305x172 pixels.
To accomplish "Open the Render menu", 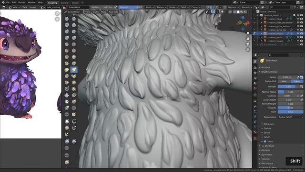I will pos(21,2).
